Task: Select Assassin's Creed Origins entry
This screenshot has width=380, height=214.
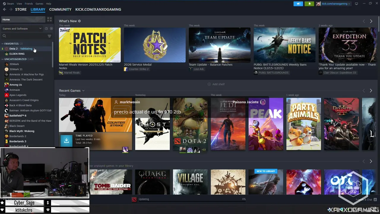Action: point(24,100)
